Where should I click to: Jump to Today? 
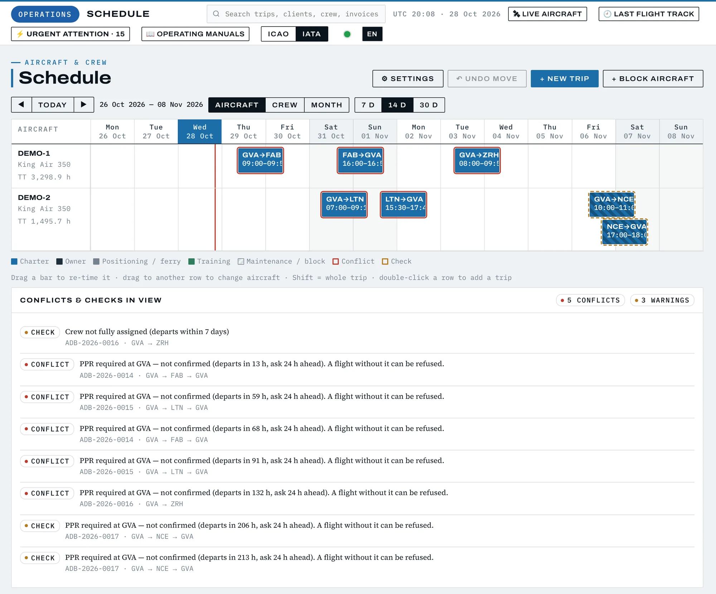pyautogui.click(x=53, y=105)
